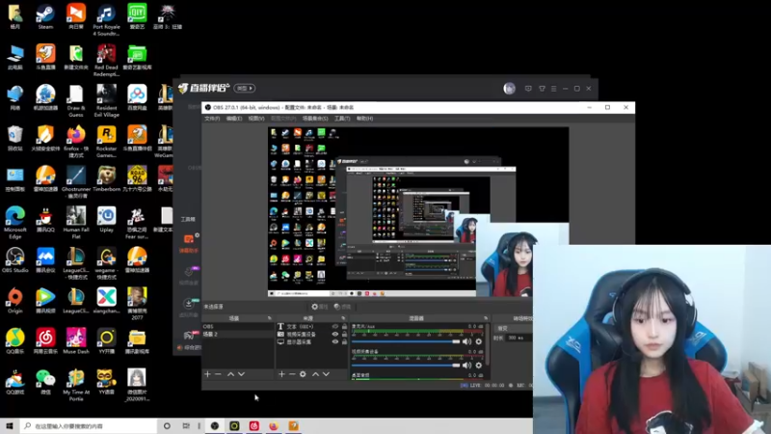Open Human Fall Flat desktop shortcut
Image resolution: width=771 pixels, height=434 pixels.
click(x=76, y=223)
